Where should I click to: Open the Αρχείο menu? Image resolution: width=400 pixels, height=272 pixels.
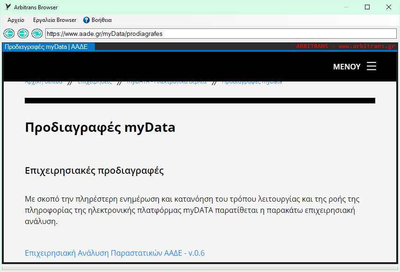(x=16, y=20)
